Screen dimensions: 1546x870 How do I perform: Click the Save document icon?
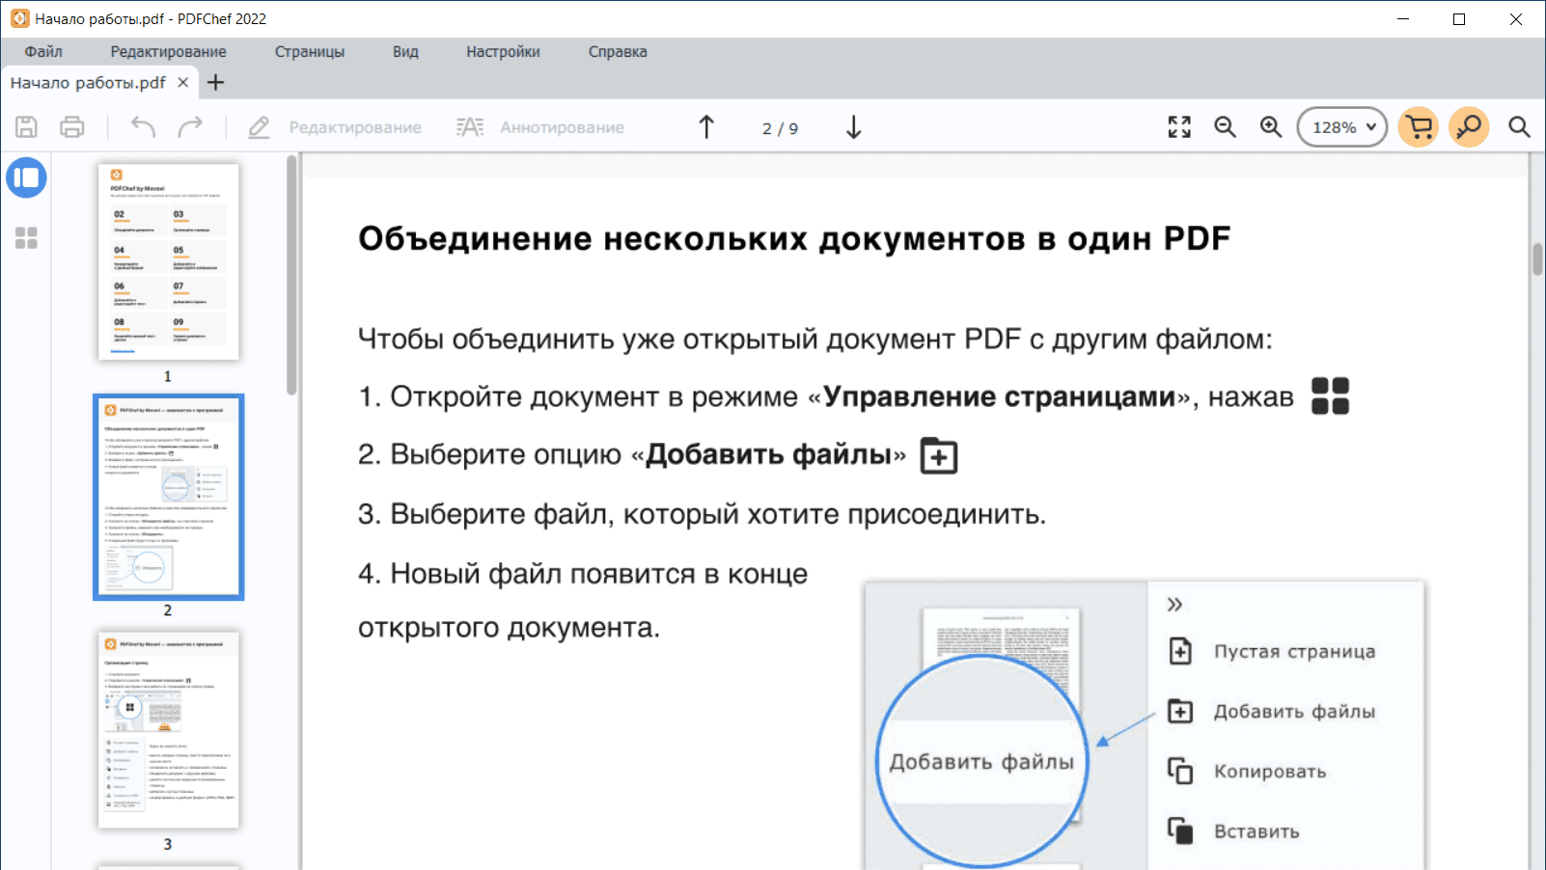[26, 126]
